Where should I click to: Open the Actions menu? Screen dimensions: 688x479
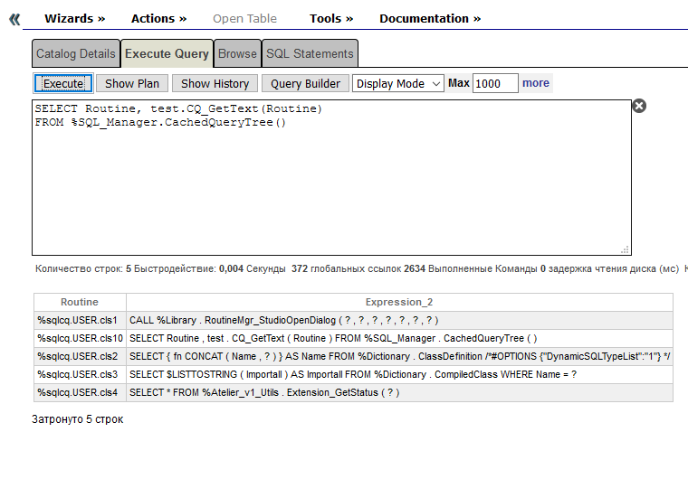click(158, 18)
